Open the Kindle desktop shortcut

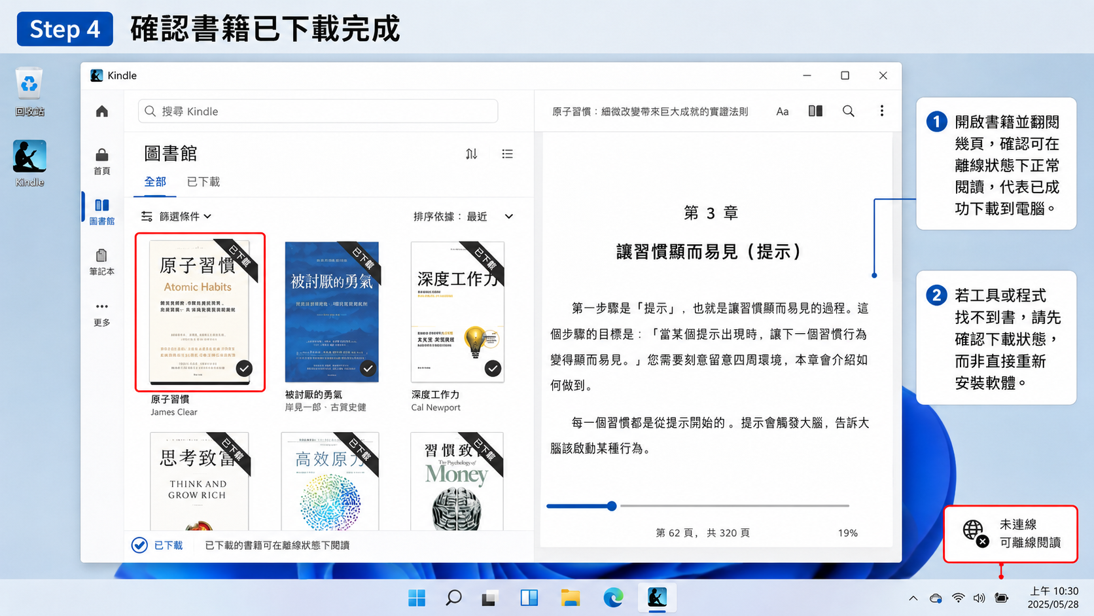29,164
